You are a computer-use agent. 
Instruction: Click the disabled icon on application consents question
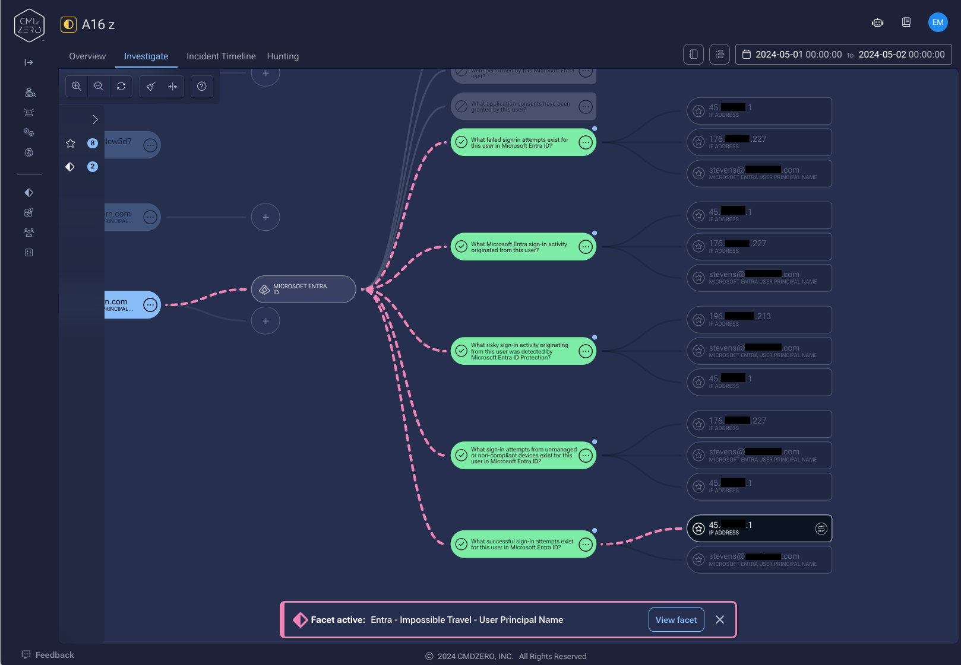pos(461,107)
